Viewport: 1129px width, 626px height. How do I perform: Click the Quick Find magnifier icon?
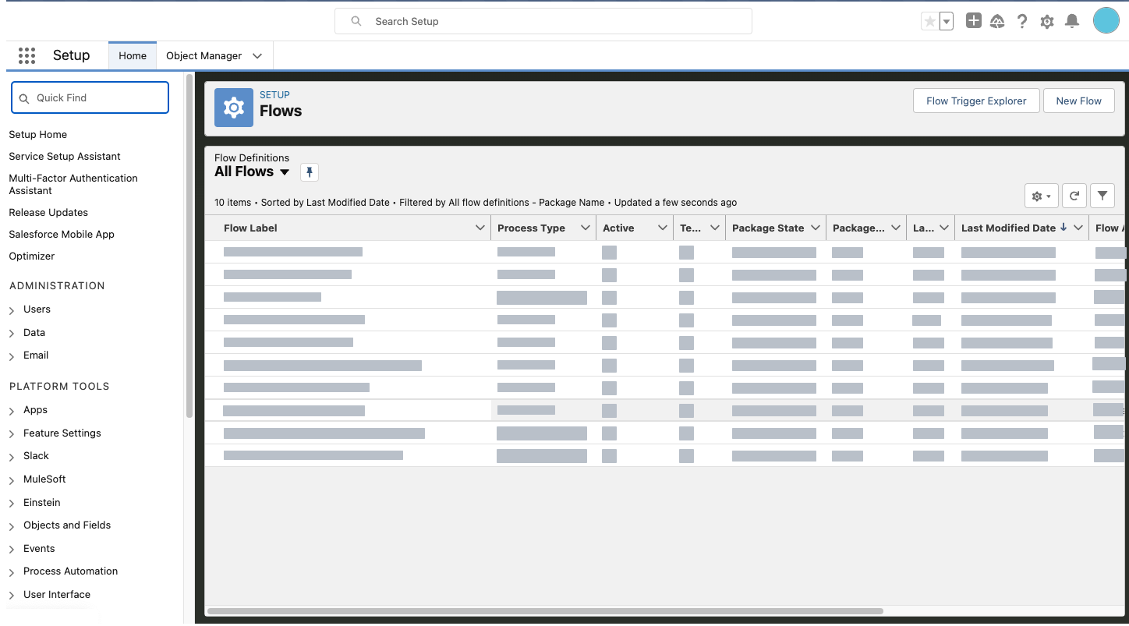pos(24,98)
